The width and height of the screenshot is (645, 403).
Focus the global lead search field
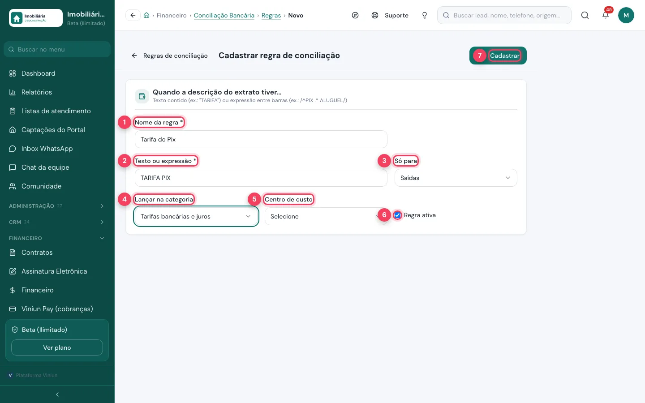coord(504,15)
